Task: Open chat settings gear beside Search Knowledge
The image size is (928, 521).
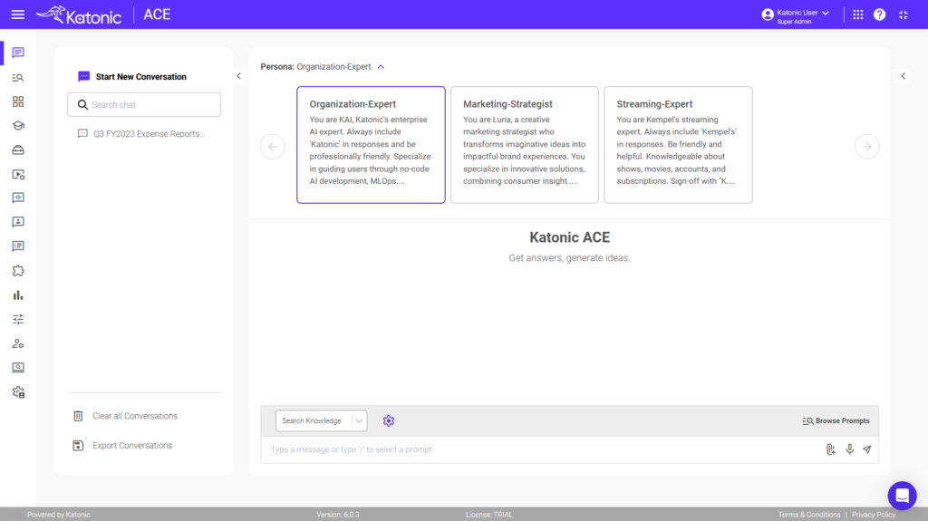Action: coord(388,421)
